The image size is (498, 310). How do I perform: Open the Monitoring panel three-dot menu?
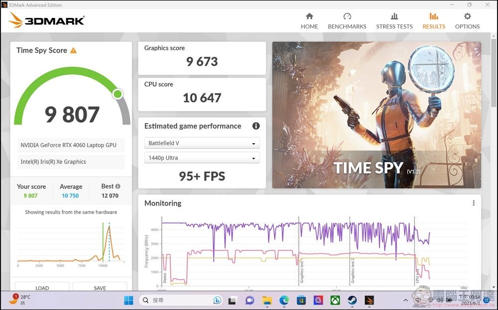click(474, 203)
